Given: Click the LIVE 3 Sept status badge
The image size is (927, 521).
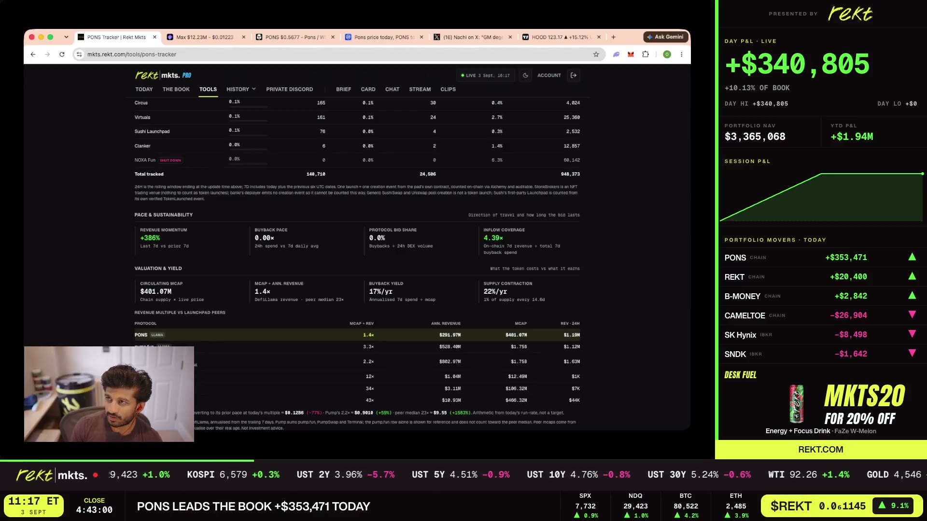Looking at the screenshot, I should click(x=485, y=75).
